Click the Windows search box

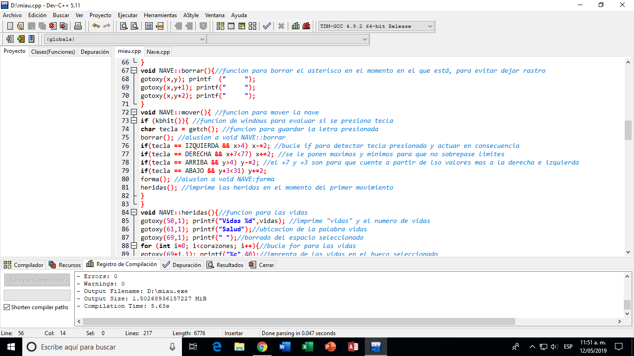[103, 347]
